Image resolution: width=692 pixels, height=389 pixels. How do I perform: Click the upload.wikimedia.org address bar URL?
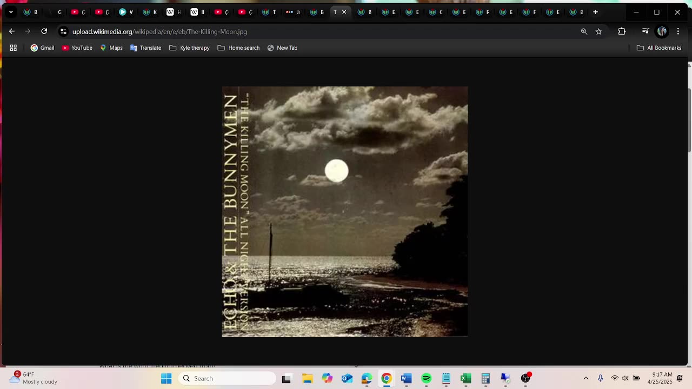[x=159, y=32]
